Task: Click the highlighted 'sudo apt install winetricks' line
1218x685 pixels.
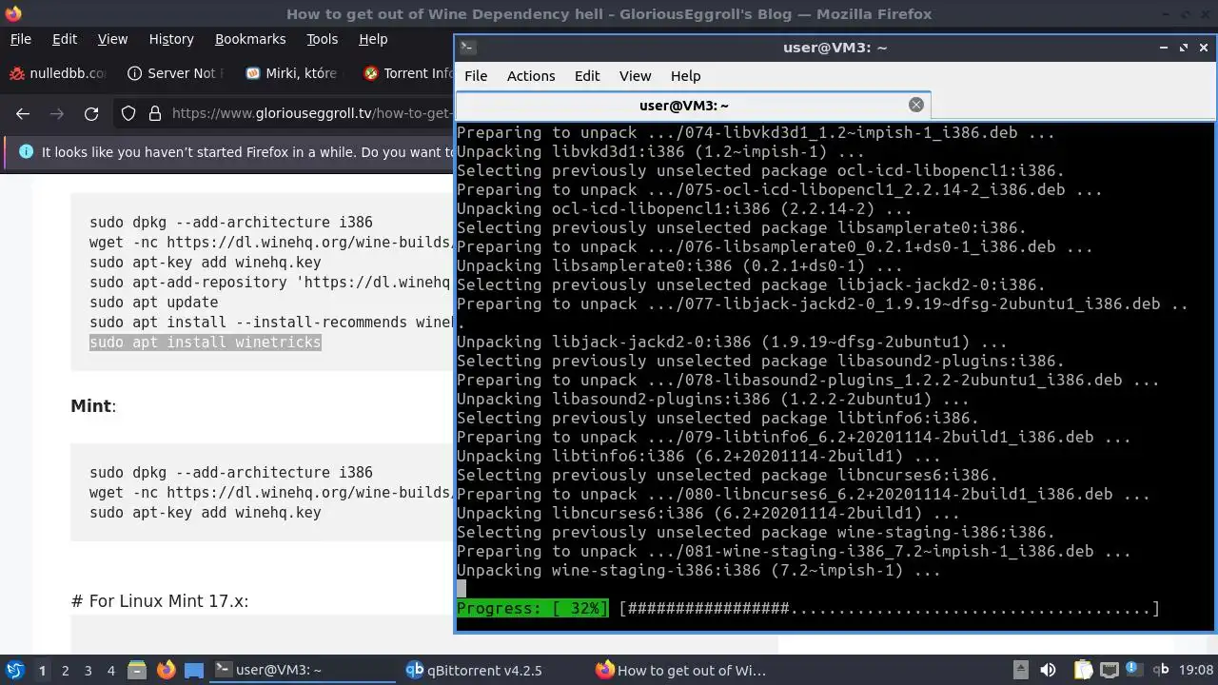Action: click(x=206, y=342)
